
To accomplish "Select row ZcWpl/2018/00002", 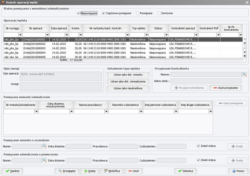I will pos(123,44).
